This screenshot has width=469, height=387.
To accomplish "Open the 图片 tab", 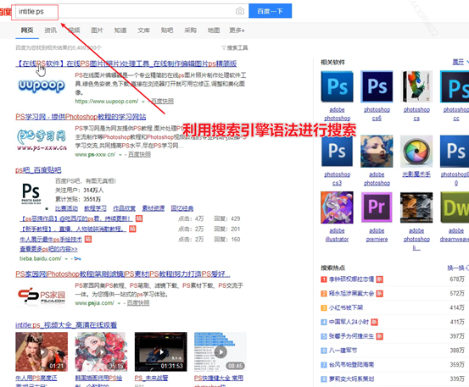I will click(97, 30).
